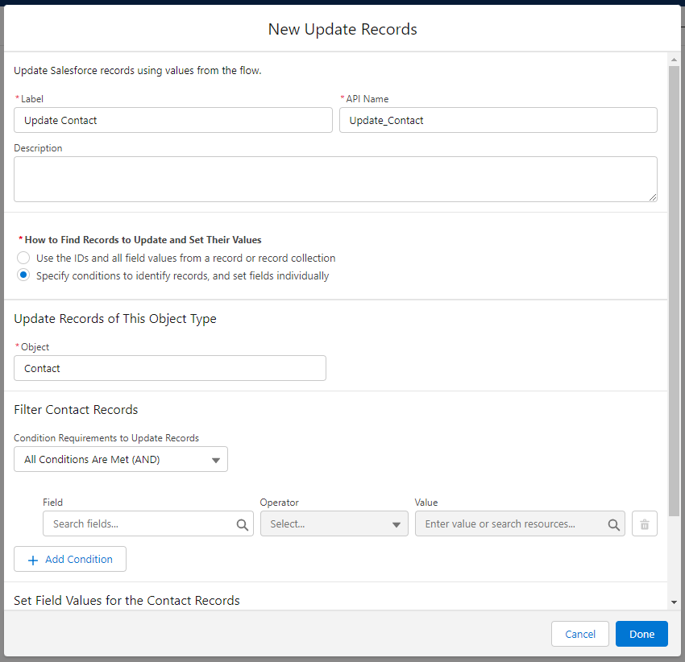
Task: Open the 'All Conditions Are Met (AND)' dropdown
Action: (x=120, y=459)
